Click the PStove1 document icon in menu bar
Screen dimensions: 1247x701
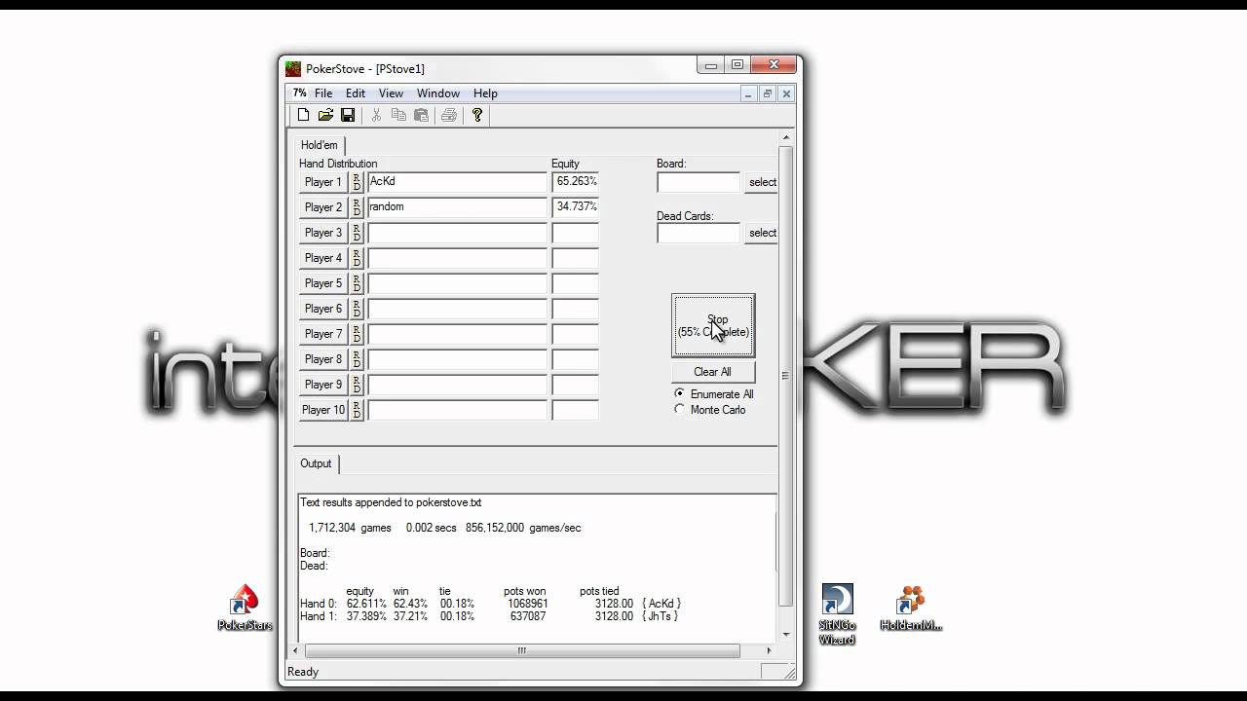point(300,93)
